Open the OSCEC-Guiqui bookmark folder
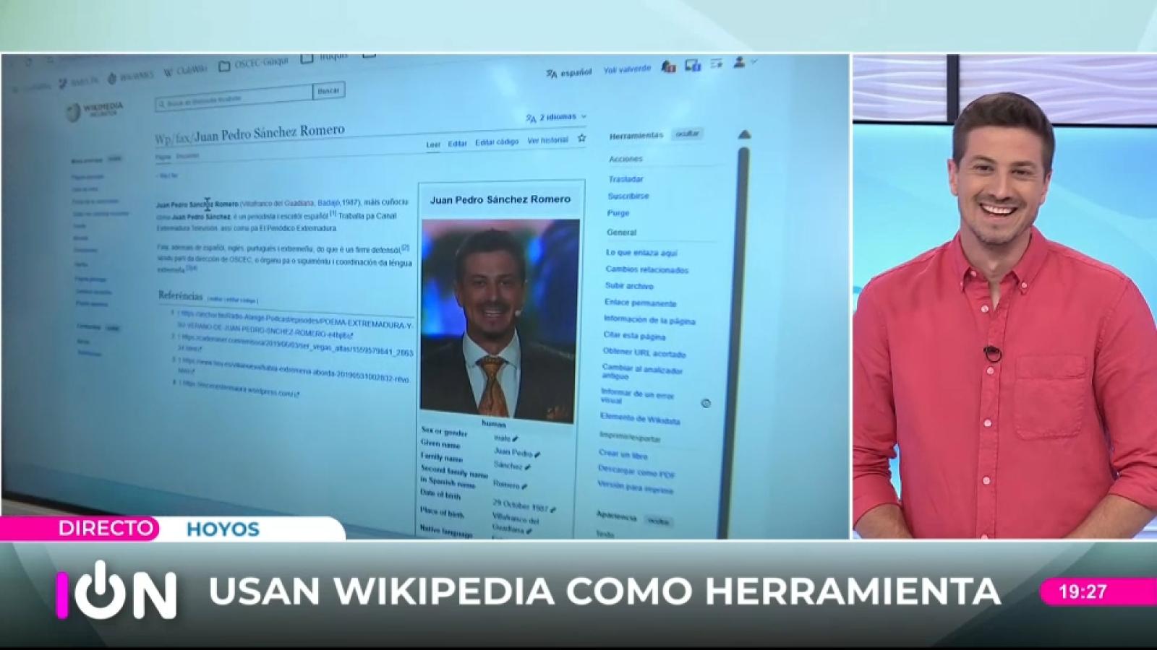This screenshot has width=1157, height=650. 252,64
